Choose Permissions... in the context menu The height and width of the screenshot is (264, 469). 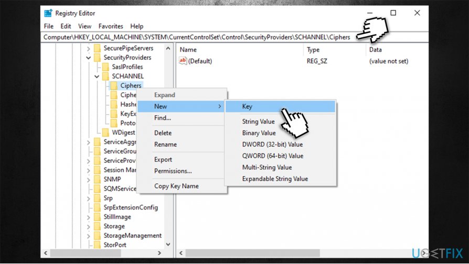[180, 171]
